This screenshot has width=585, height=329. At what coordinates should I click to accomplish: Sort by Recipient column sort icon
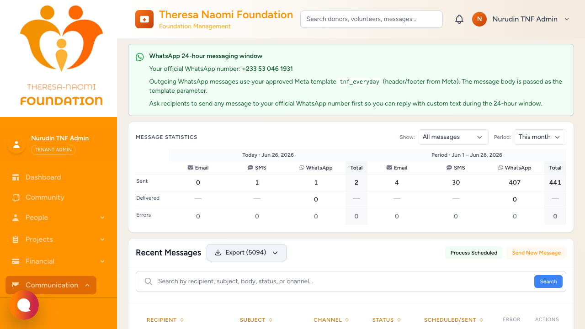[x=182, y=320]
